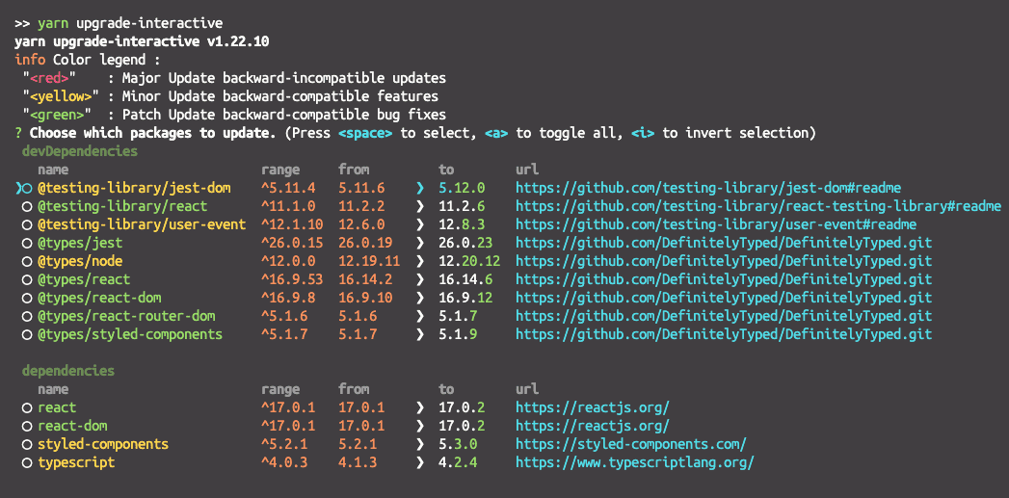Open the typescriptlang.org URL
Viewport: 1009px width, 498px height.
(x=634, y=462)
